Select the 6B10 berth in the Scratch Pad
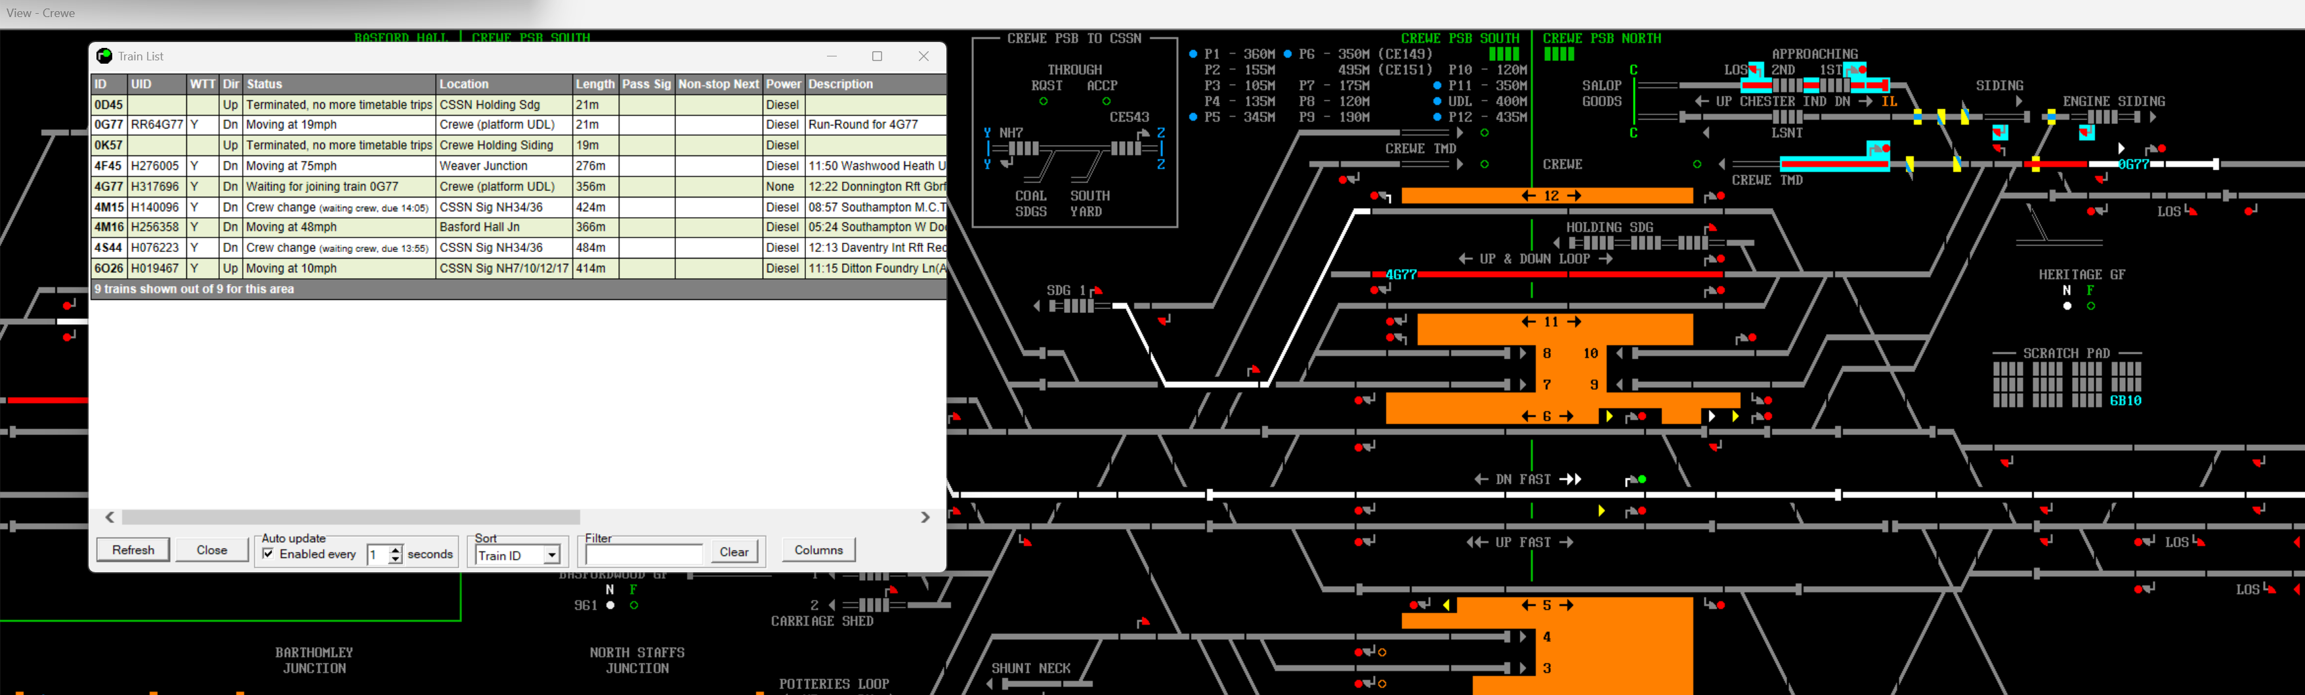Screen dimensions: 2305x695 [2125, 401]
